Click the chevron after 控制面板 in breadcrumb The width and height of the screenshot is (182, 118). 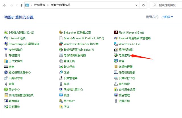[48, 5]
